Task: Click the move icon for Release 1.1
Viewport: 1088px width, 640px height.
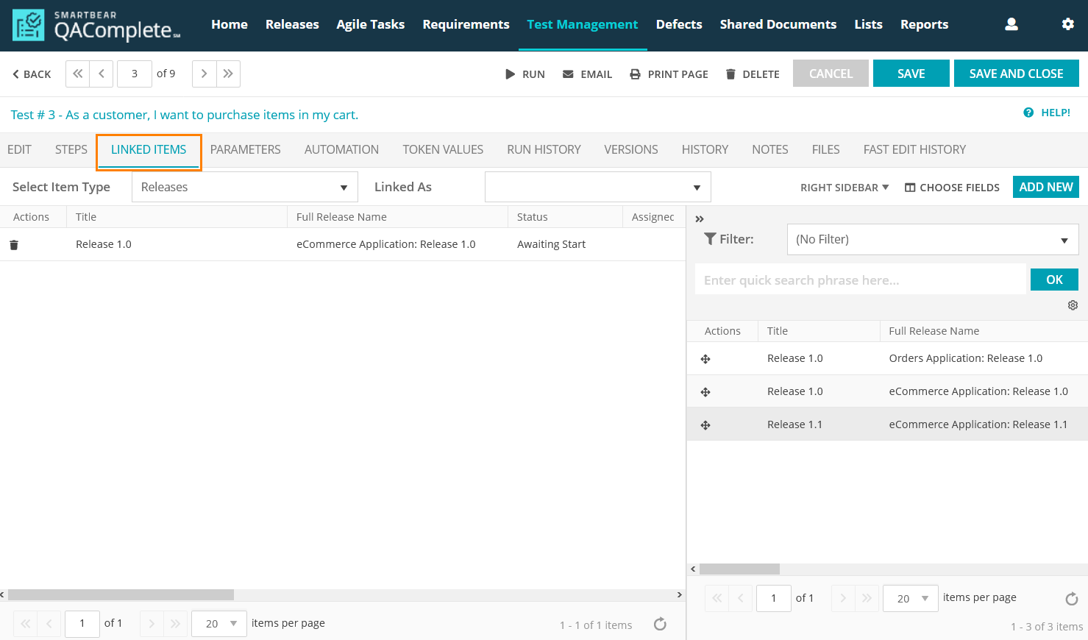Action: (x=705, y=425)
